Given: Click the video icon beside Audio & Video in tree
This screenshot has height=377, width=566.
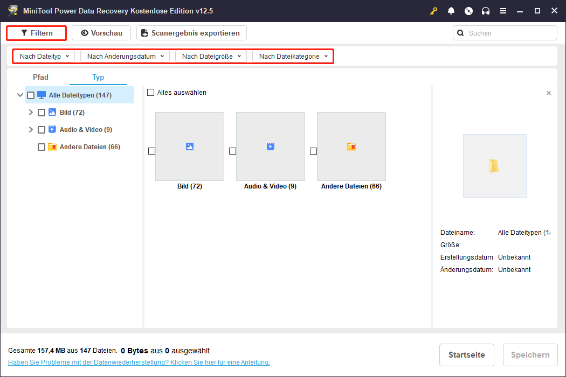Looking at the screenshot, I should point(52,129).
